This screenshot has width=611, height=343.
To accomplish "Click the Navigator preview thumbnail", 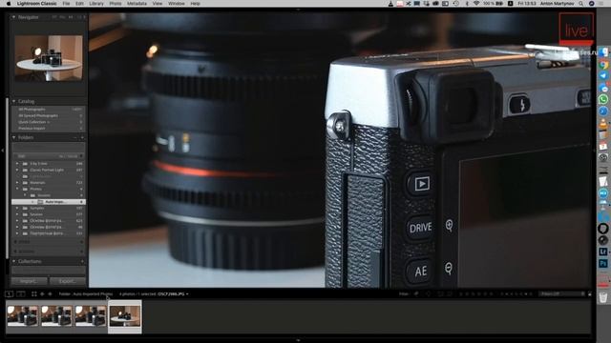I will pyautogui.click(x=49, y=58).
